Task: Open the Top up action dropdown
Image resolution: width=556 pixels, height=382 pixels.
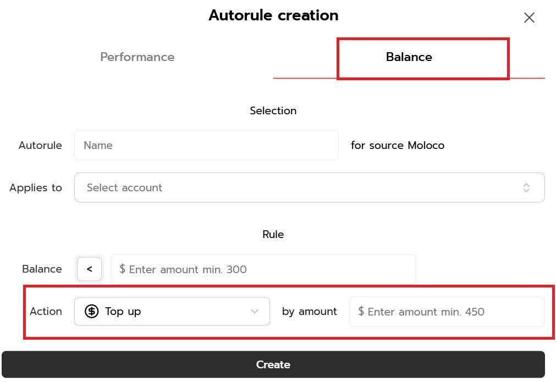Action: [x=172, y=312]
